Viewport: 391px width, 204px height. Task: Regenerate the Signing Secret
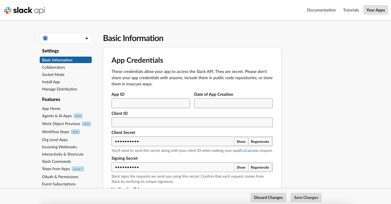(260, 167)
